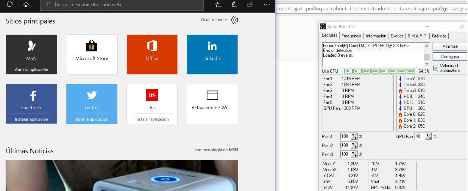Open the Twitter tile icon
Image resolution: width=468 pixels, height=191 pixels.
(92, 95)
